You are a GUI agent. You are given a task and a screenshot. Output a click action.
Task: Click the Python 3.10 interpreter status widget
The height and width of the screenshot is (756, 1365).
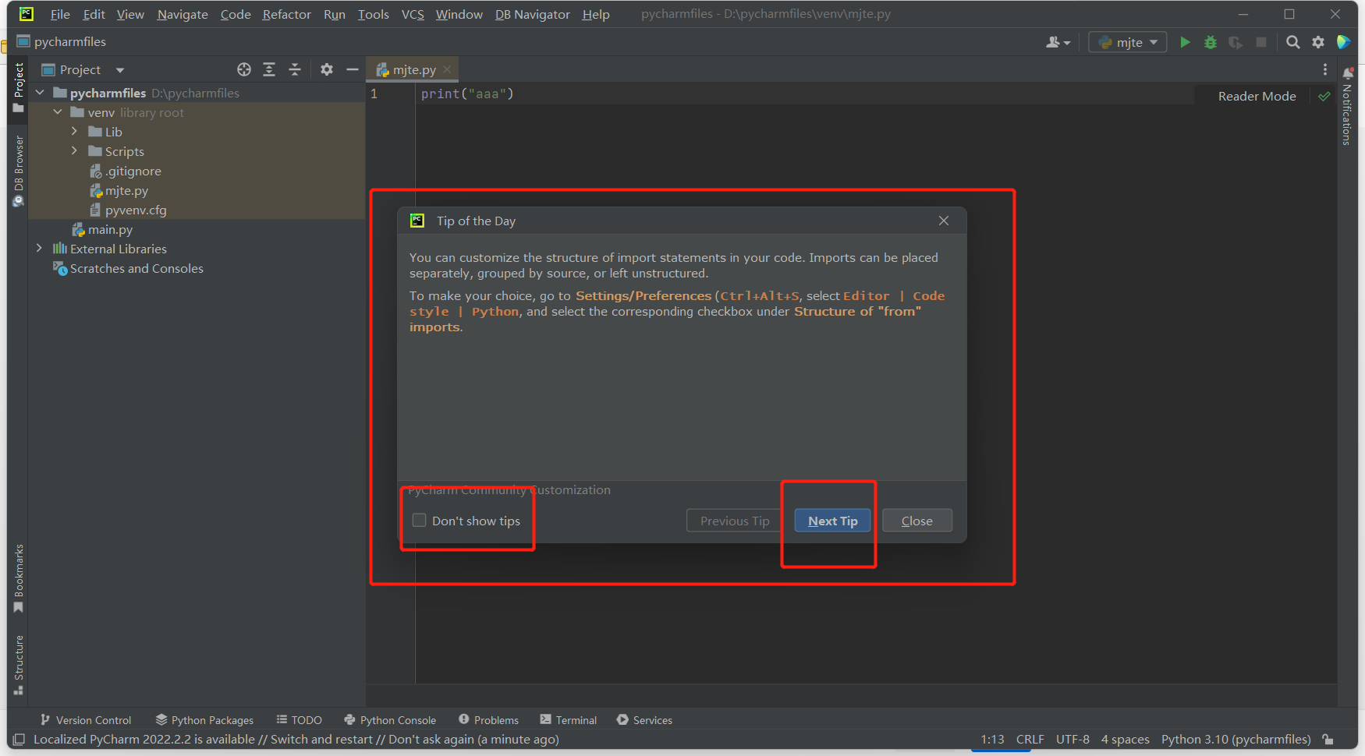coord(1236,740)
